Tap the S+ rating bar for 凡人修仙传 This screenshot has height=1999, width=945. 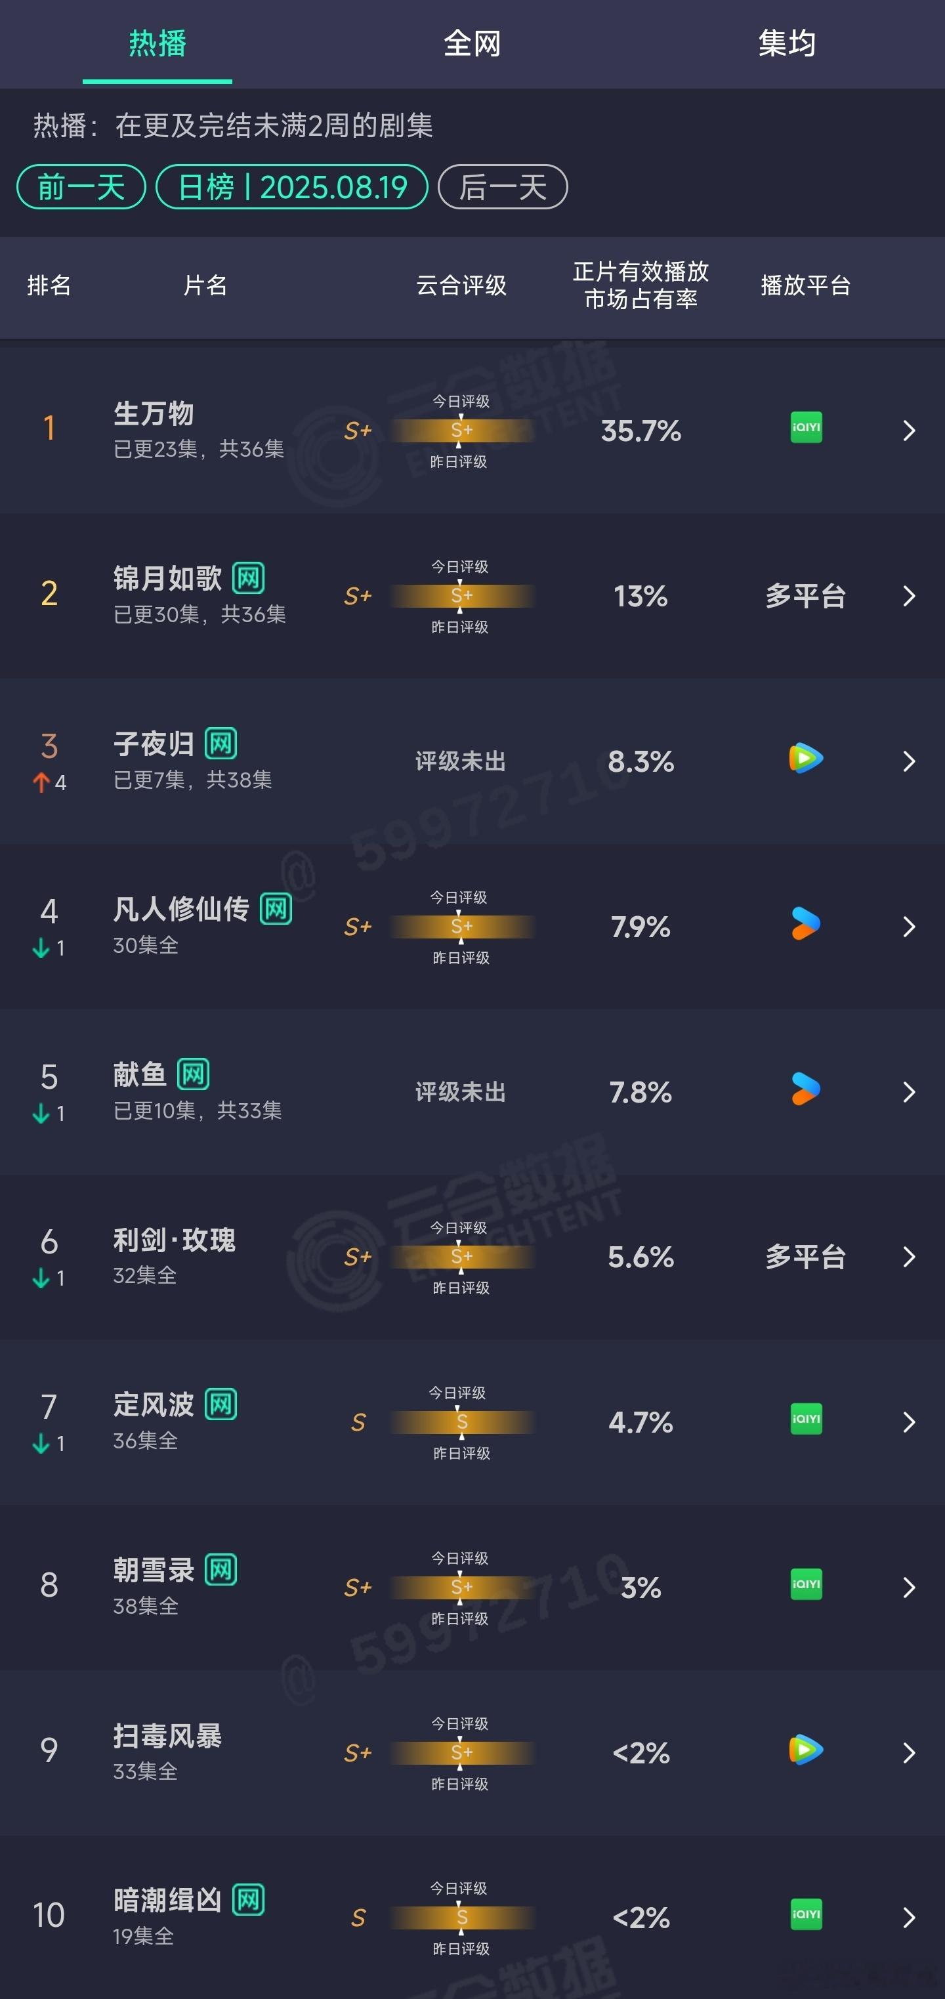(461, 927)
